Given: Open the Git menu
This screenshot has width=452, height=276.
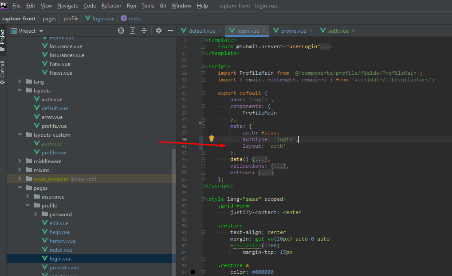Looking at the screenshot, I should (x=163, y=6).
